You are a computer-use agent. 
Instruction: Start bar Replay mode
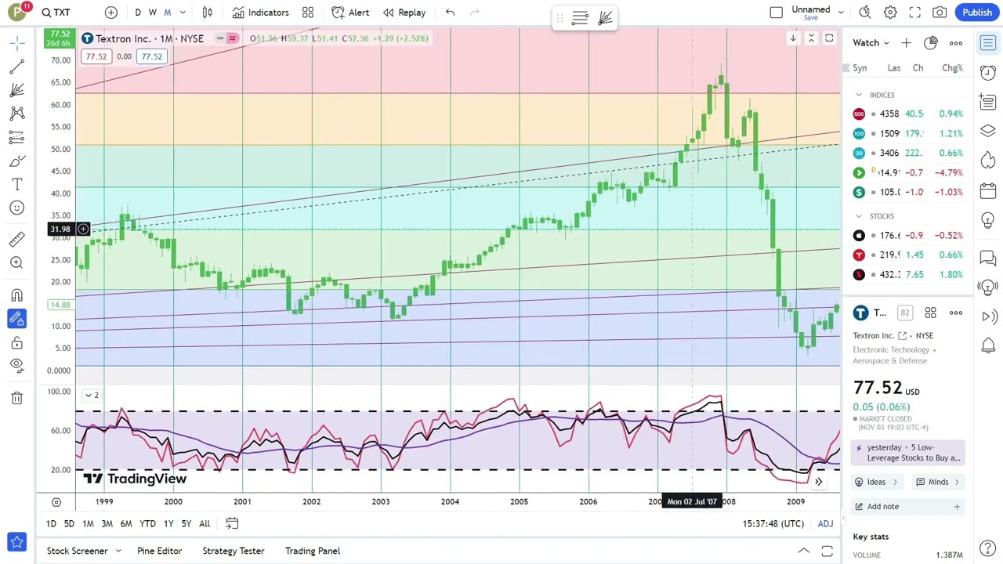tap(404, 13)
